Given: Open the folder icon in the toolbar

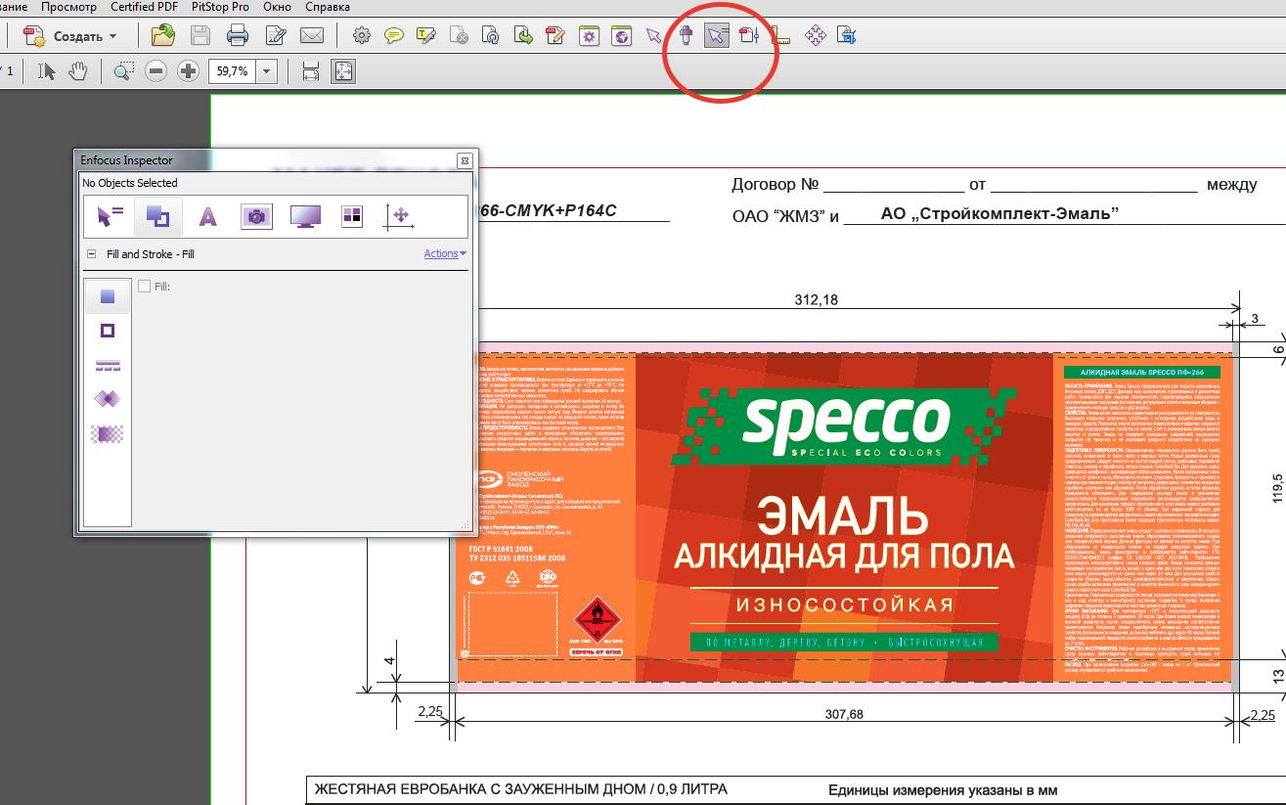Looking at the screenshot, I should (162, 36).
